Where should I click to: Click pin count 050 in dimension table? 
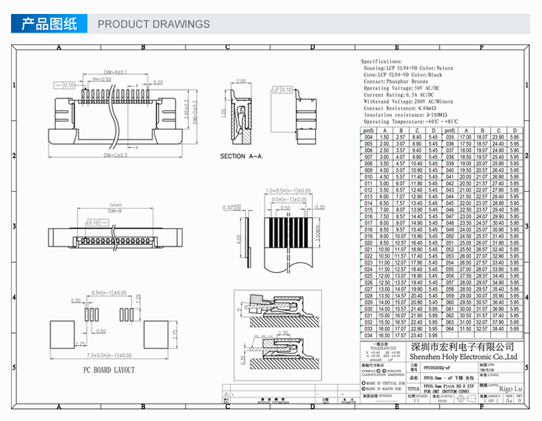450,236
